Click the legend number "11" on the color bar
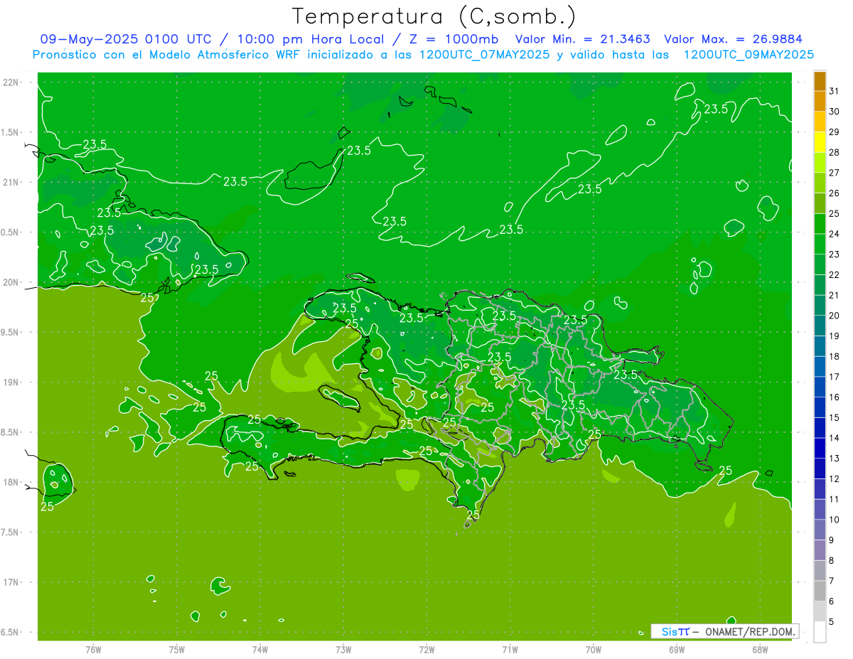This screenshot has height=659, width=853. coord(835,499)
